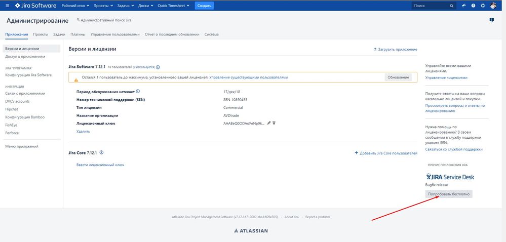506x242 pixels.
Task: Open Управление существующими пользователями link
Action: point(249,77)
